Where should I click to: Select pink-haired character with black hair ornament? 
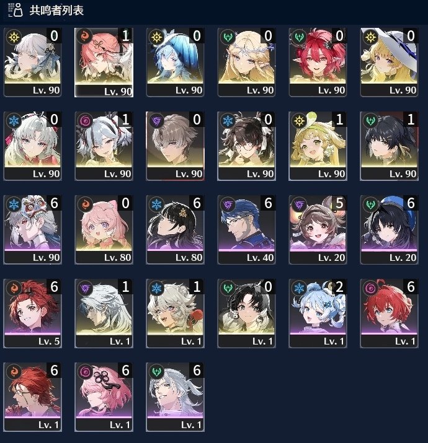[104, 397]
